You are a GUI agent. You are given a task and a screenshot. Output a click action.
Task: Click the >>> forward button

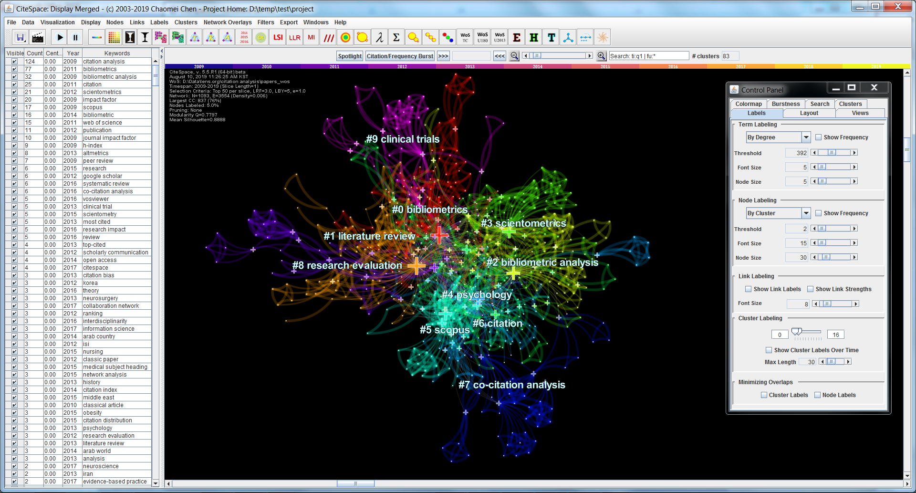coord(443,56)
